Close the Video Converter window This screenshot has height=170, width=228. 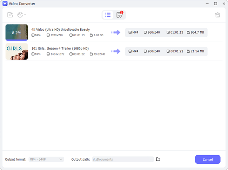tap(224, 3)
